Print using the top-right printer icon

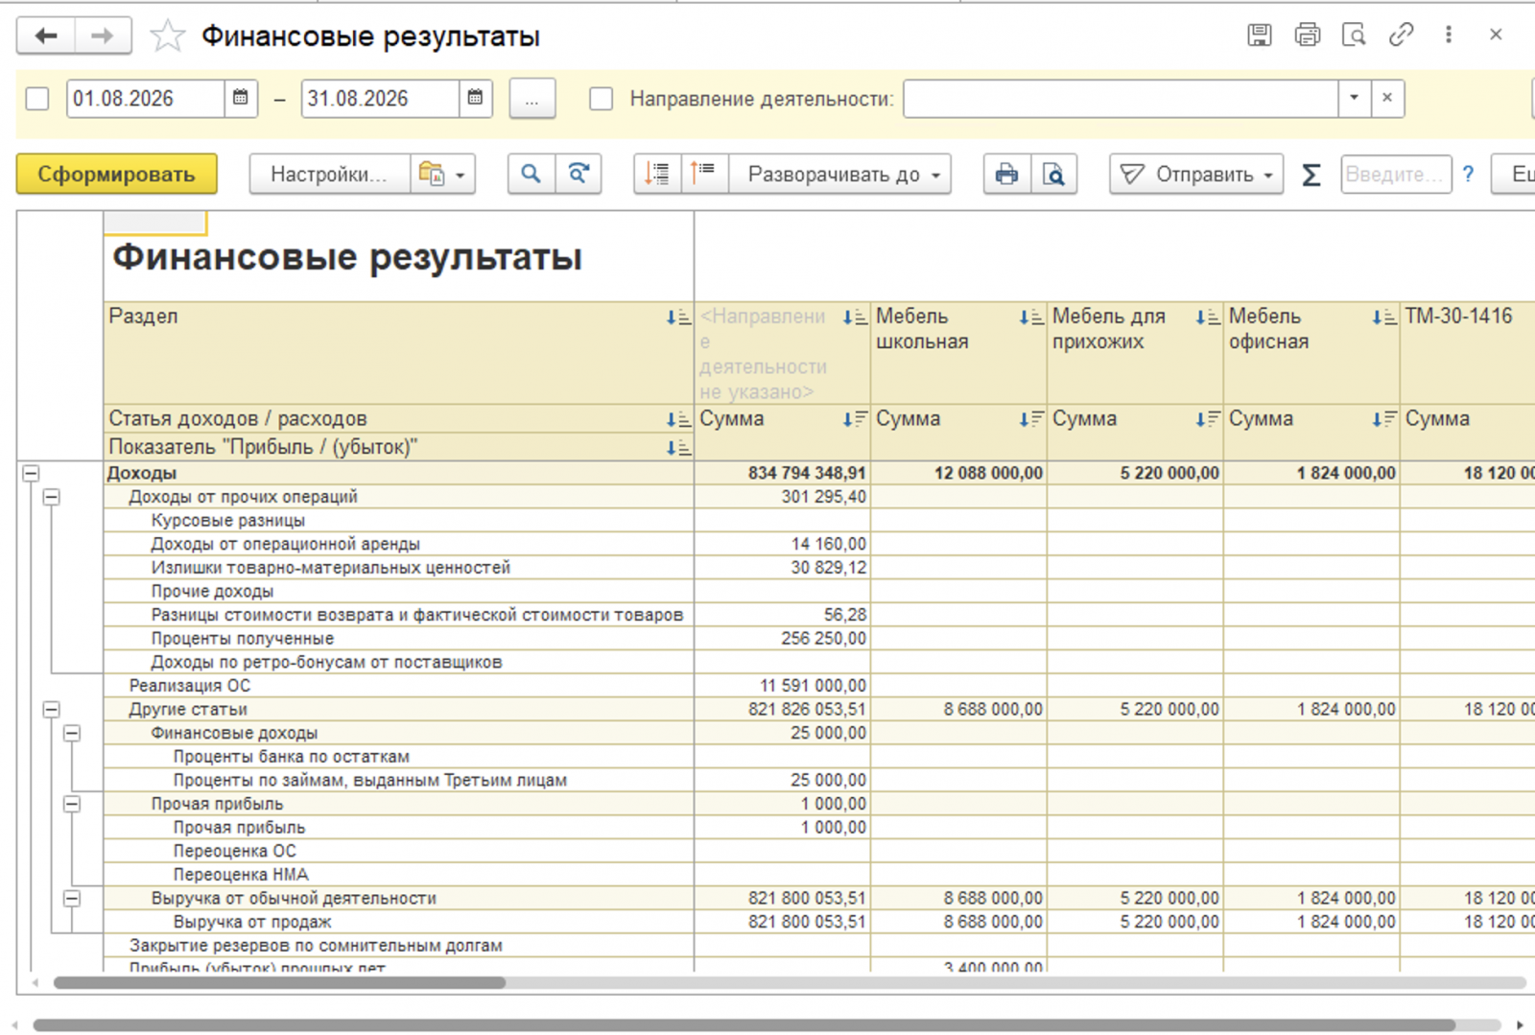pyautogui.click(x=1307, y=35)
